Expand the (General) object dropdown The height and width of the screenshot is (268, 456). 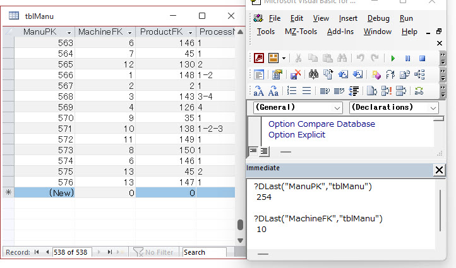[x=337, y=108]
